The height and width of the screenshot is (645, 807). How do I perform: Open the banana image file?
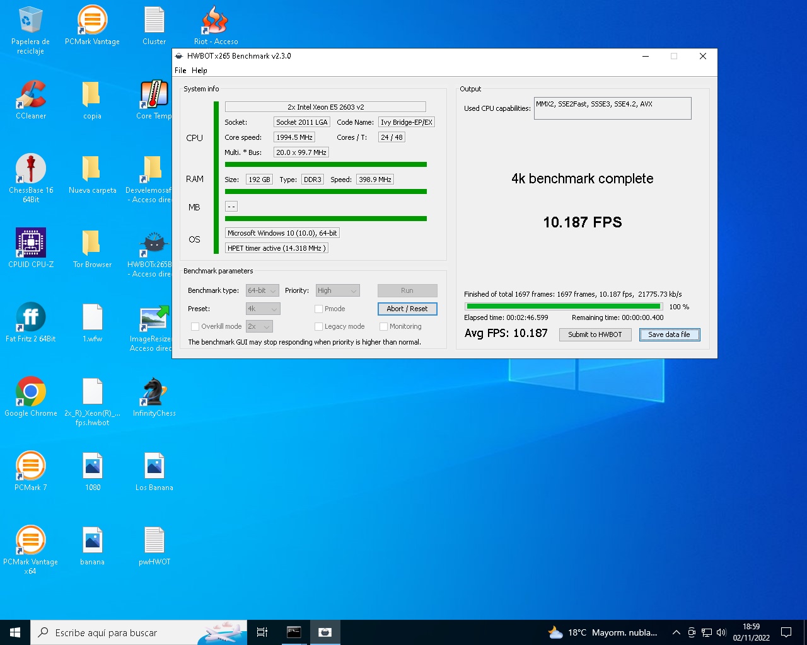point(92,546)
